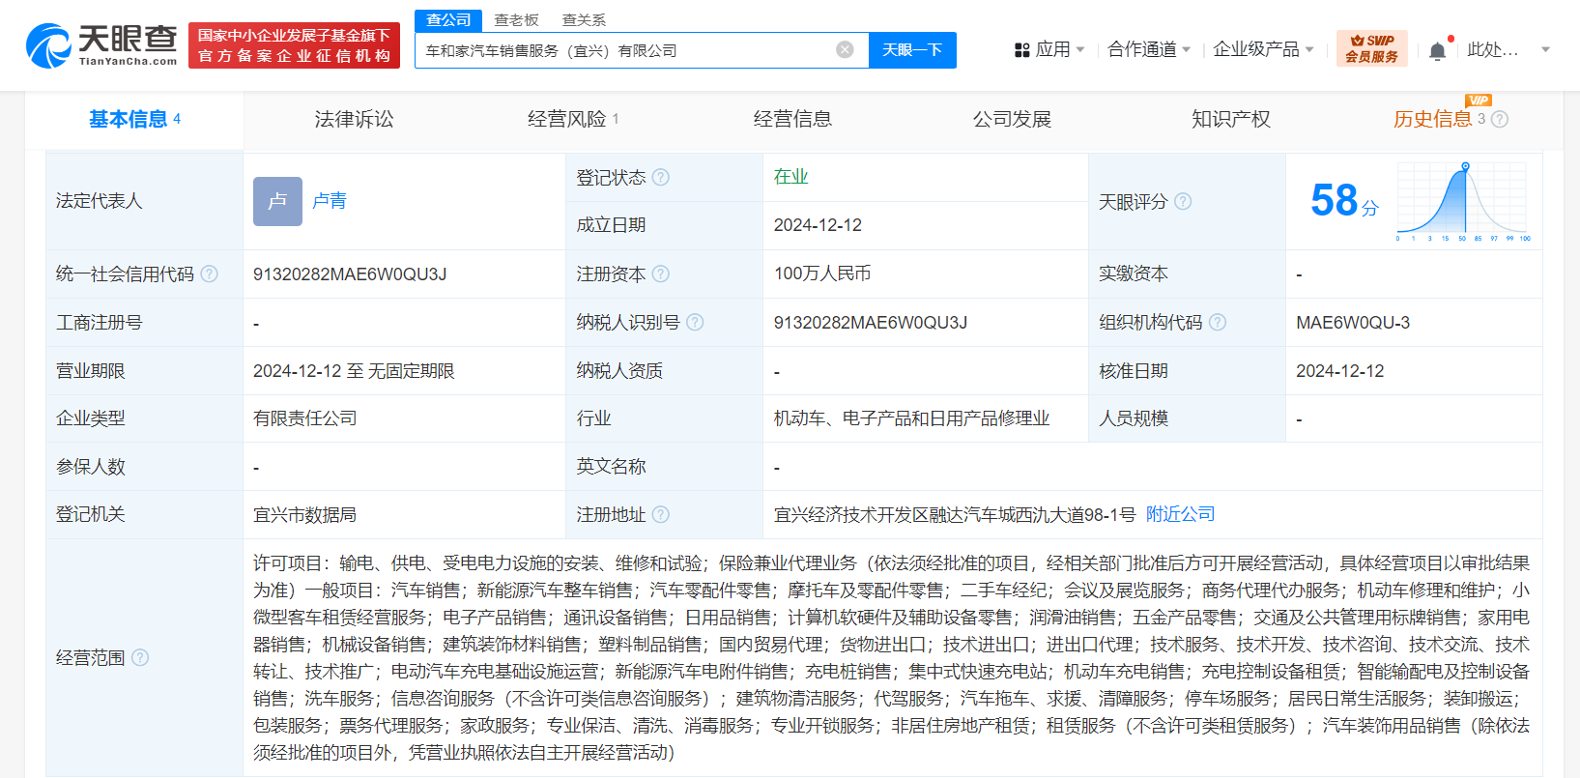
Task: Click help icon next to 组织机构代码
Action: tap(1218, 323)
